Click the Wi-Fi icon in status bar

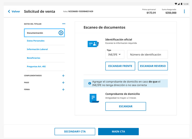click(176, 4)
